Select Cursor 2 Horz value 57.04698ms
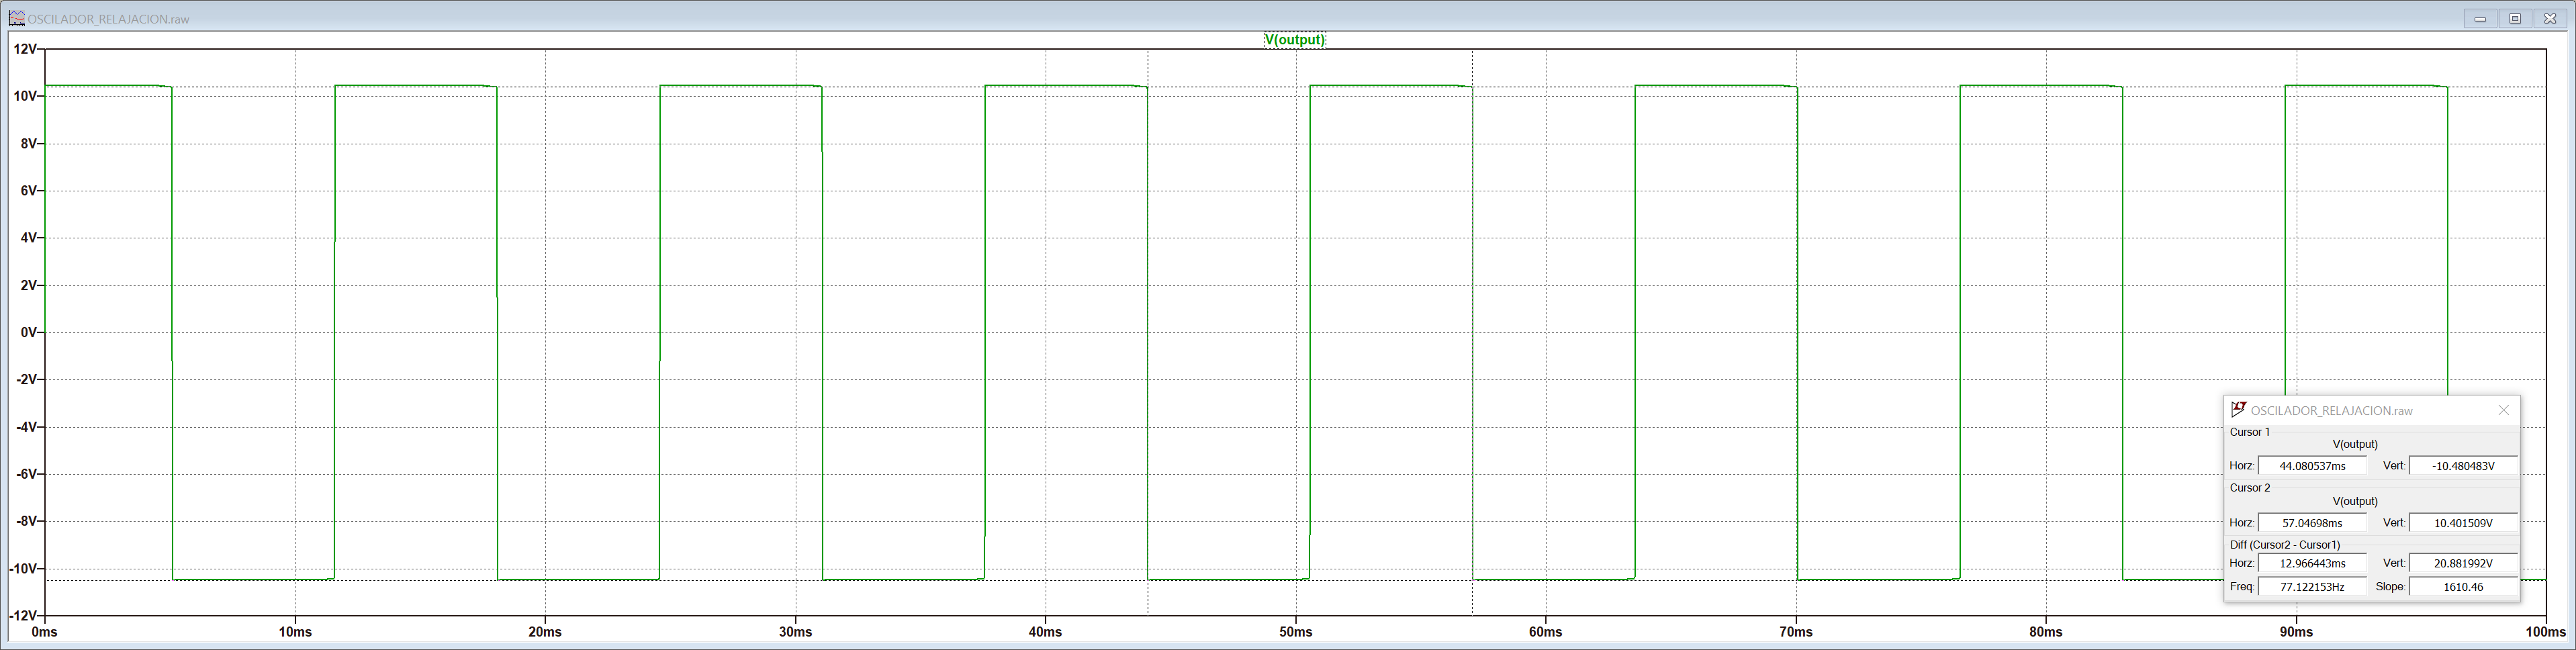Image resolution: width=2576 pixels, height=650 pixels. coord(2311,523)
